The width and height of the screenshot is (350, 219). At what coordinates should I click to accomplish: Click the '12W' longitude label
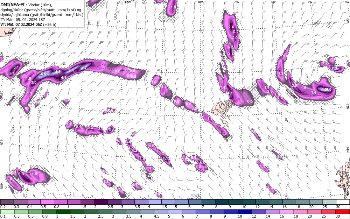pyautogui.click(x=127, y=2)
